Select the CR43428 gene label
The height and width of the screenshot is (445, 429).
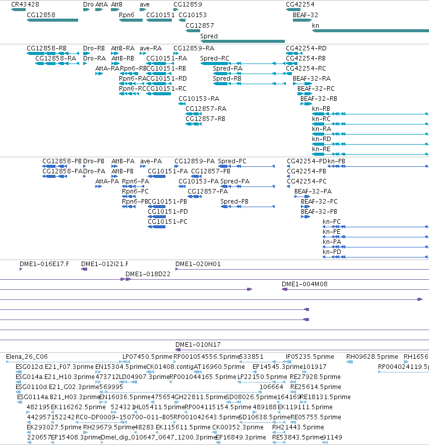coord(25,5)
